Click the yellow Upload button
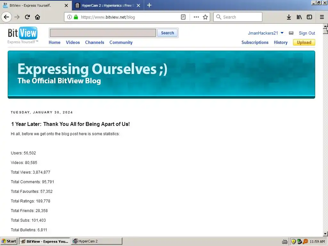Image resolution: width=328 pixels, height=246 pixels. coord(304,42)
